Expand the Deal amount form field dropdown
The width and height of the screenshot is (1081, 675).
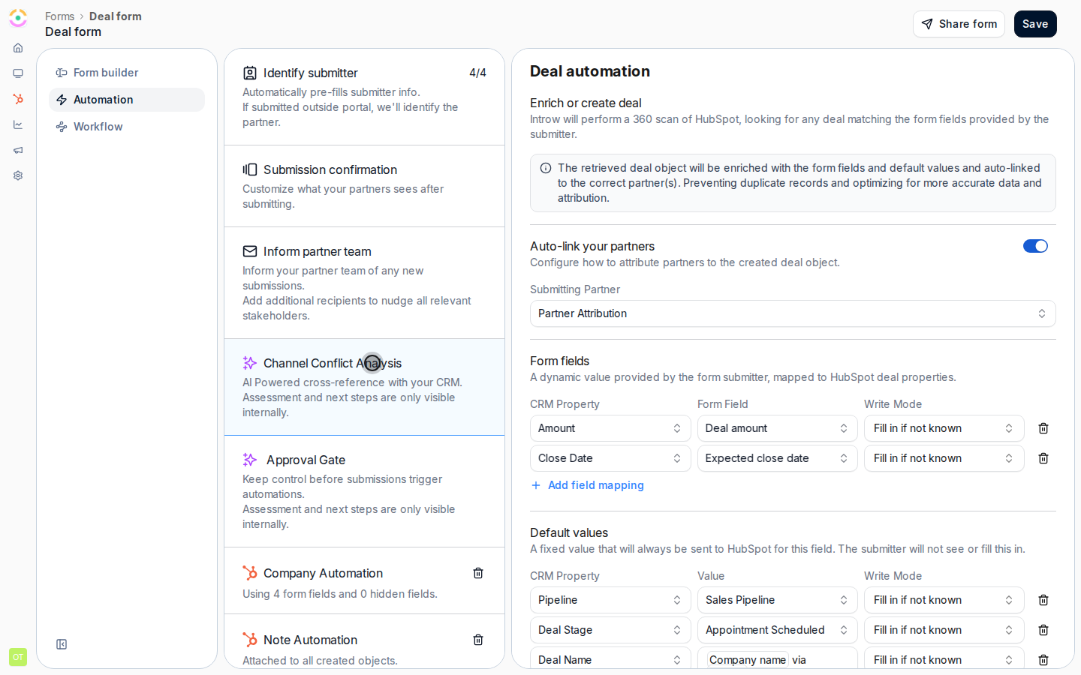coord(777,428)
